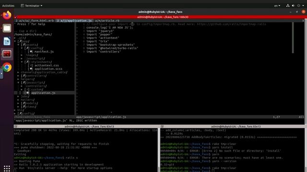
Task: Minimize the Terminator window
Action: click(x=290, y=12)
